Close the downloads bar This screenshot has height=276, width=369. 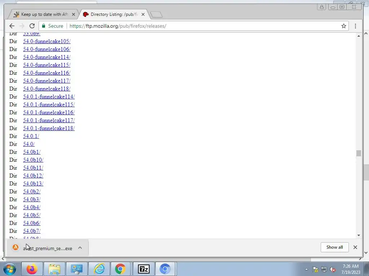(x=355, y=247)
